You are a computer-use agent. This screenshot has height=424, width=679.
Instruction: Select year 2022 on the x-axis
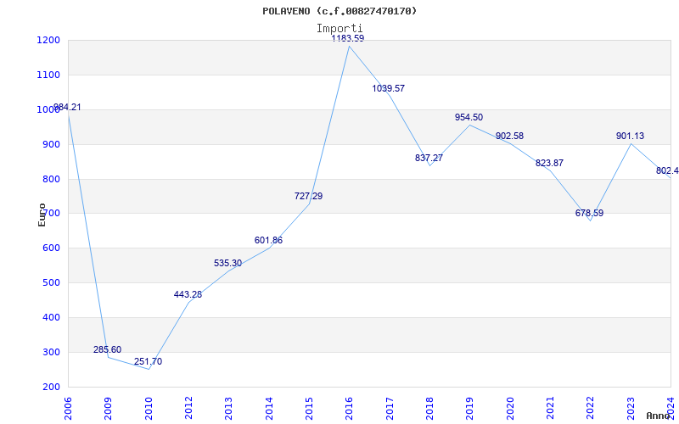[590, 407]
